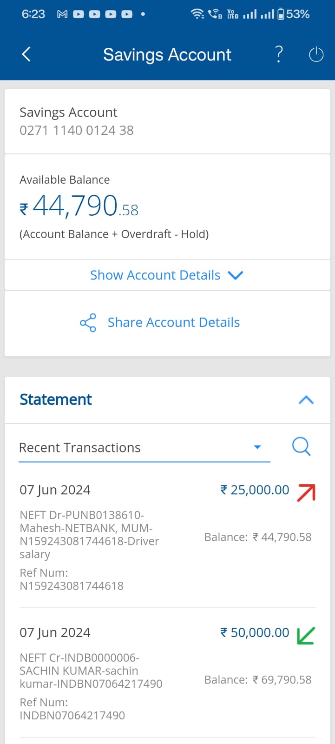Viewport: 335px width, 744px height.
Task: Expand Show Account Details chevron
Action: (236, 275)
